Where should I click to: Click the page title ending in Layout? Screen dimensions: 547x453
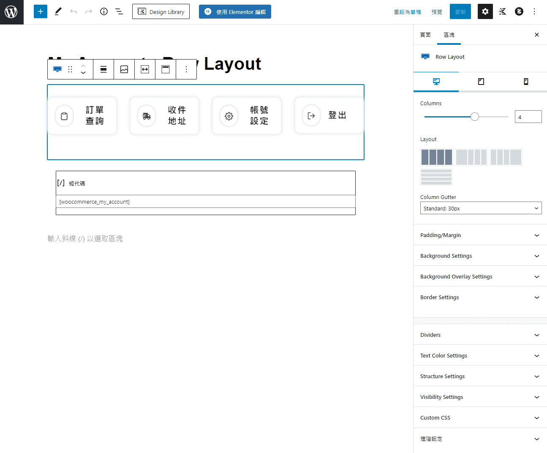154,63
